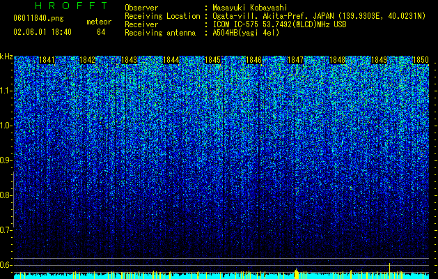
Task: Click the 1848 time marker
Action: [338, 60]
